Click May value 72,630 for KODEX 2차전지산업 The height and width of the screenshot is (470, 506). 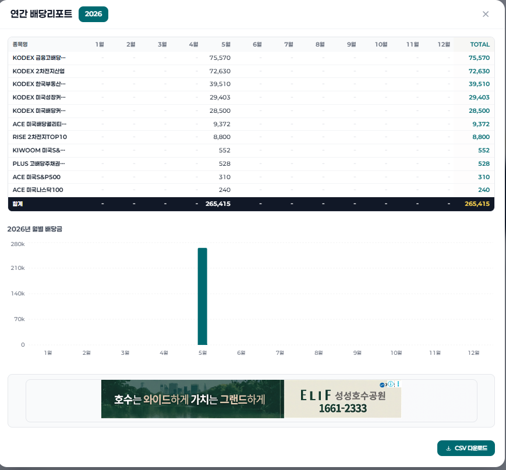coord(220,71)
